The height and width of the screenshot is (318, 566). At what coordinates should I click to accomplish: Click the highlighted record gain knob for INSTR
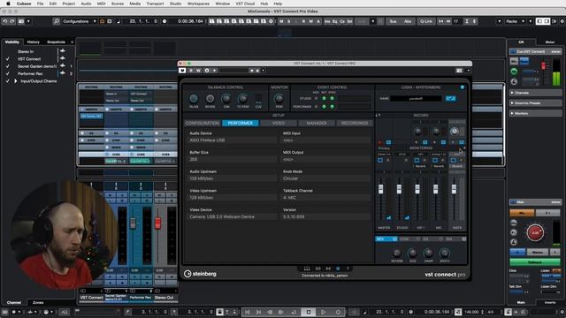coord(455,132)
